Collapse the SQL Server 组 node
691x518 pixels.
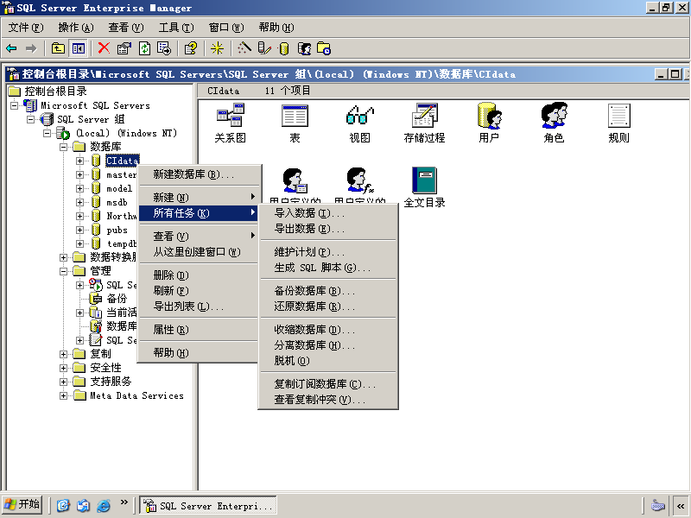pyautogui.click(x=30, y=119)
